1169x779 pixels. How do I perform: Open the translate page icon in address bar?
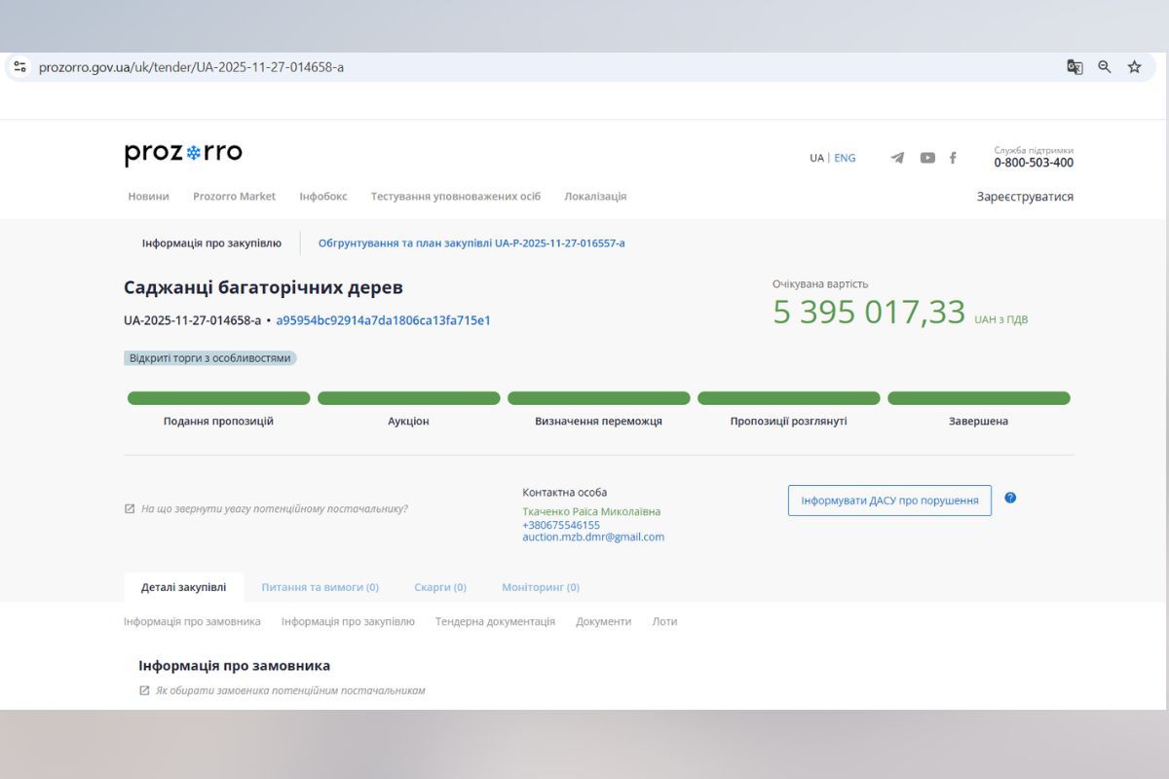point(1075,67)
